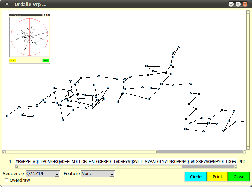Viewport: 252px width, 187px height.
Task: Minimize the Ordalie Vrp window
Action: click(231, 5)
